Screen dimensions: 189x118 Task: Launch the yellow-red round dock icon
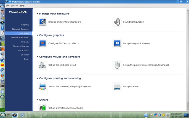[2, 65]
